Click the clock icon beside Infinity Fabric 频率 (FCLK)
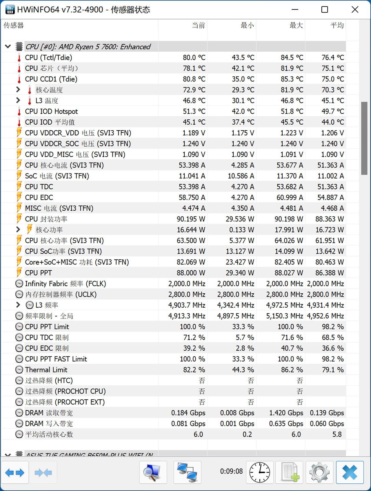Viewport: 371px width, 491px height. (19, 283)
